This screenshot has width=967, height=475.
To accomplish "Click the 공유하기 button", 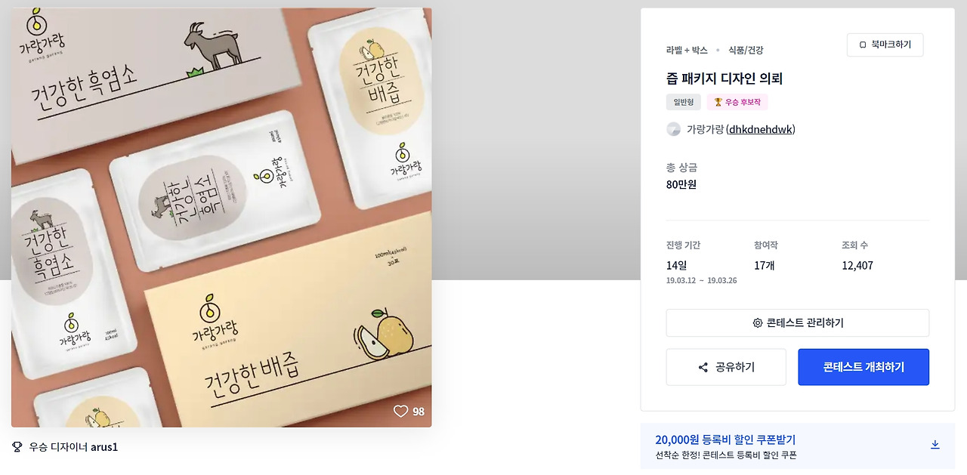I will (x=726, y=367).
